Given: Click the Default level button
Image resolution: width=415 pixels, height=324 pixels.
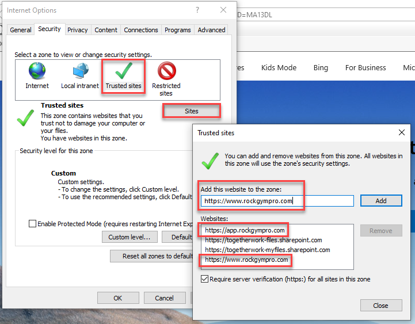Looking at the screenshot, I should coord(178,237).
